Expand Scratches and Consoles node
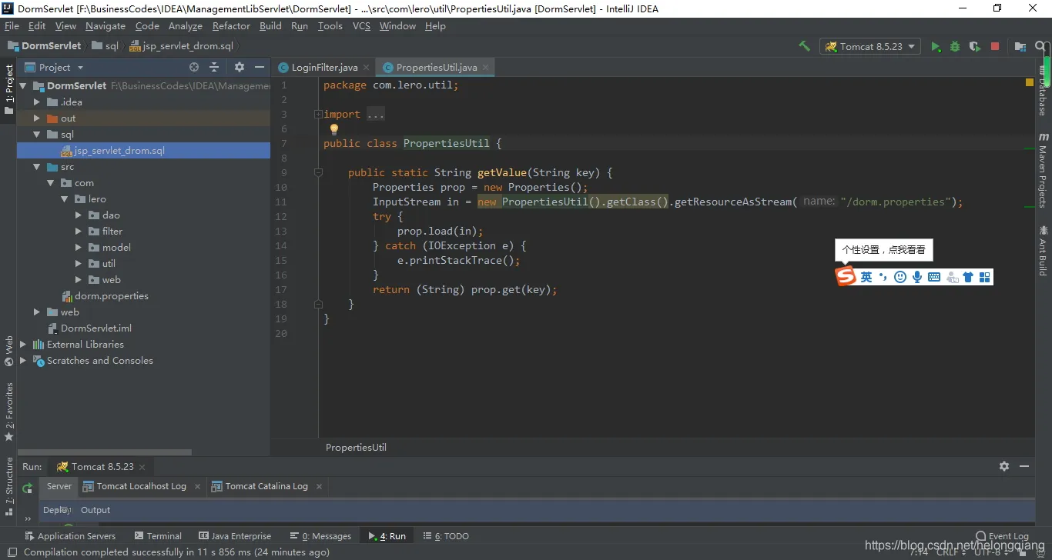 (x=23, y=361)
